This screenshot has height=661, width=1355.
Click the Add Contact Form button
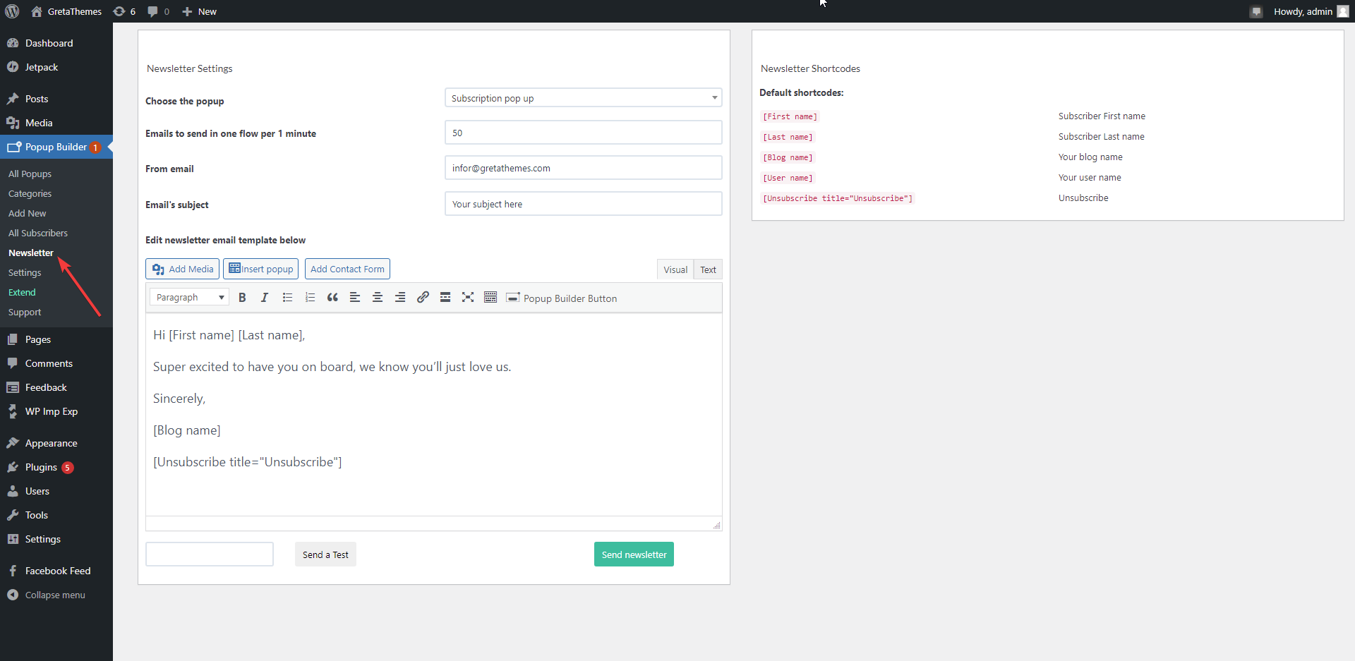347,269
